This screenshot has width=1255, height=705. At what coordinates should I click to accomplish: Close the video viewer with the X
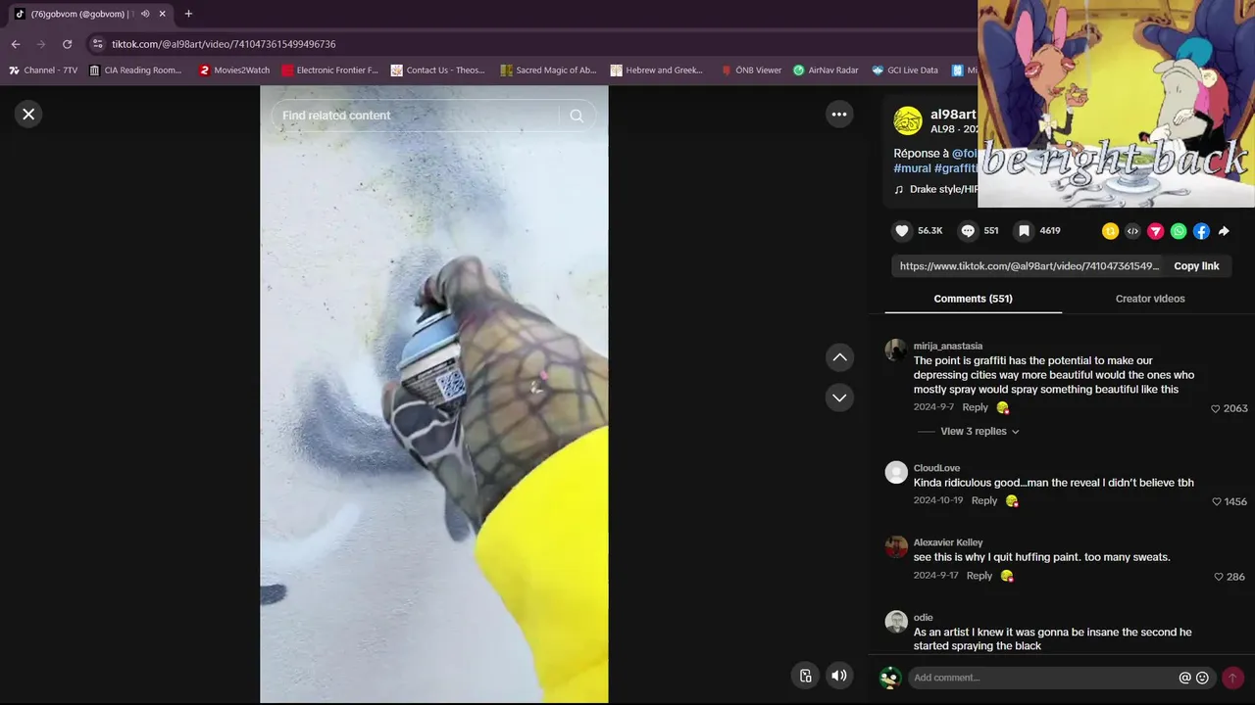pos(28,115)
